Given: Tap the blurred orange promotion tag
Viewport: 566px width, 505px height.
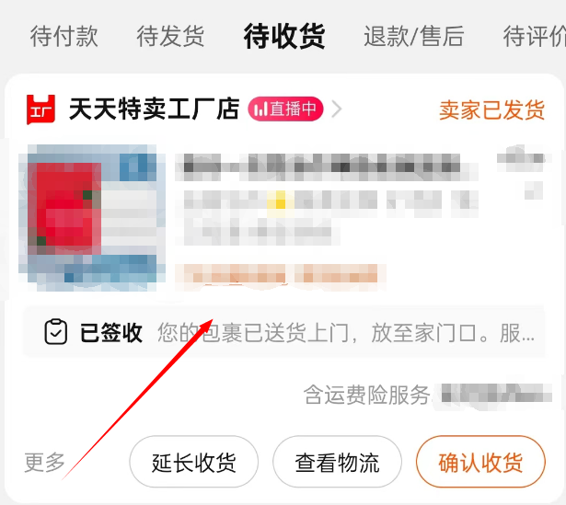Looking at the screenshot, I should [x=281, y=278].
